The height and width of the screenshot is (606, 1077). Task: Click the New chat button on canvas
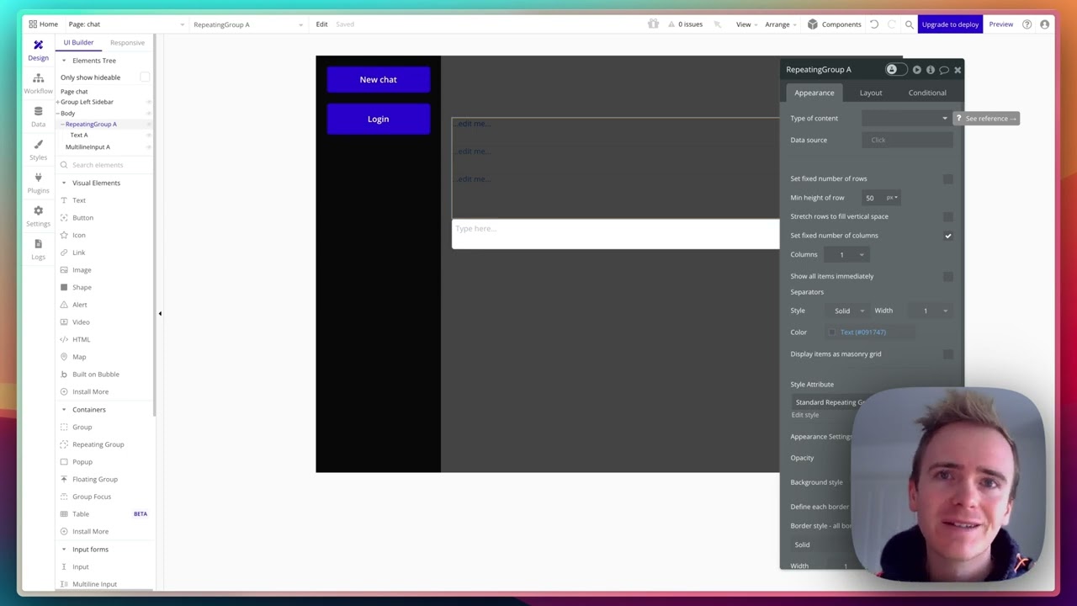click(379, 80)
